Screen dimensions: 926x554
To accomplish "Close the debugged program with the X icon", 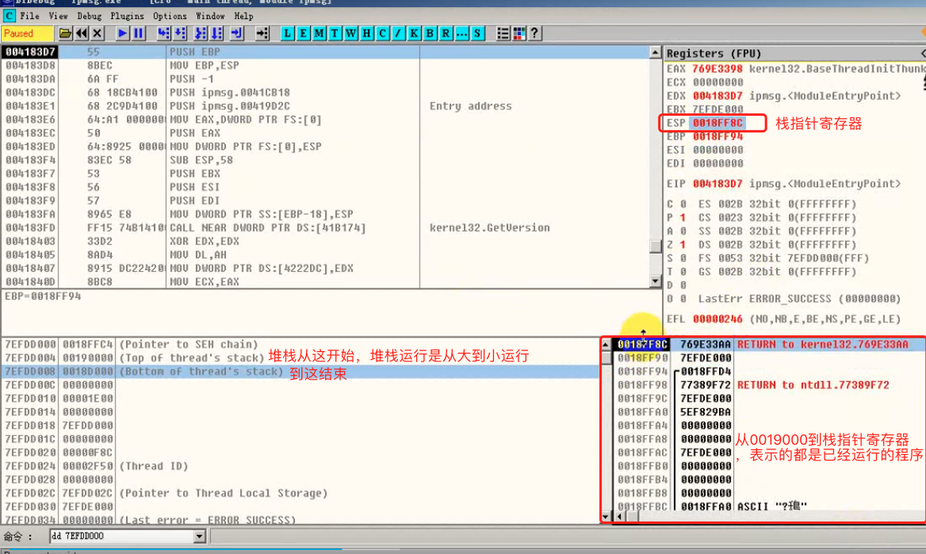I will pyautogui.click(x=98, y=33).
